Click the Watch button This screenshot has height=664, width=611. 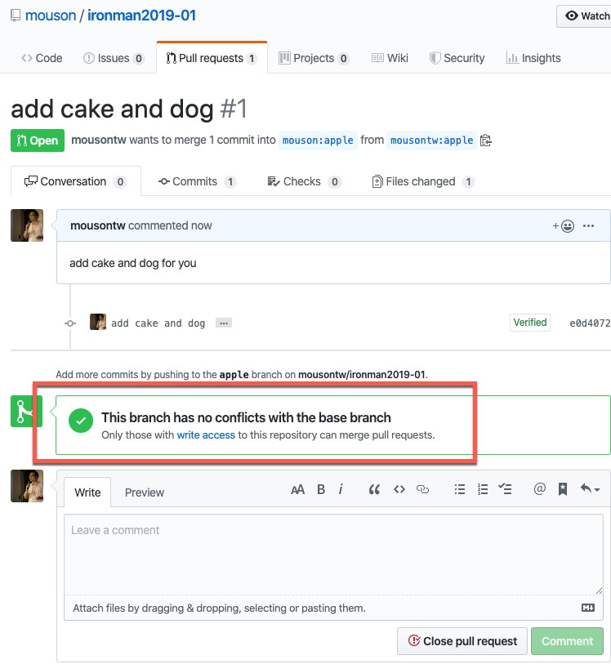pyautogui.click(x=586, y=16)
